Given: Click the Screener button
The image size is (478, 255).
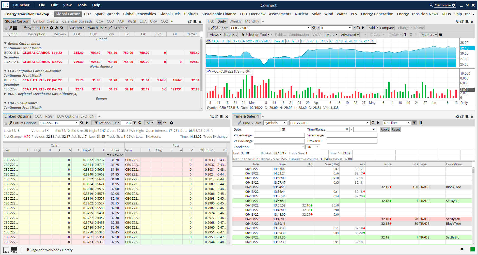Looking at the screenshot, I should click(121, 28).
